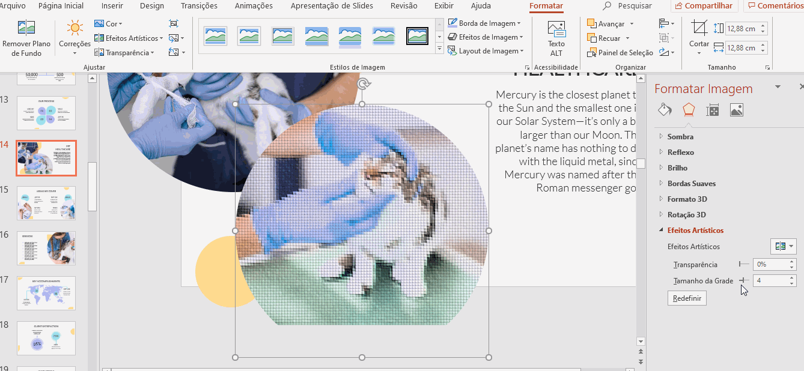Switch to the Transições tab

click(199, 6)
